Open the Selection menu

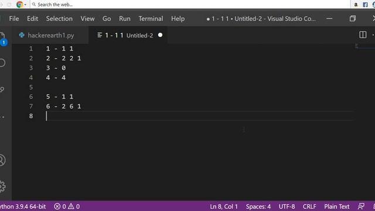coord(59,19)
